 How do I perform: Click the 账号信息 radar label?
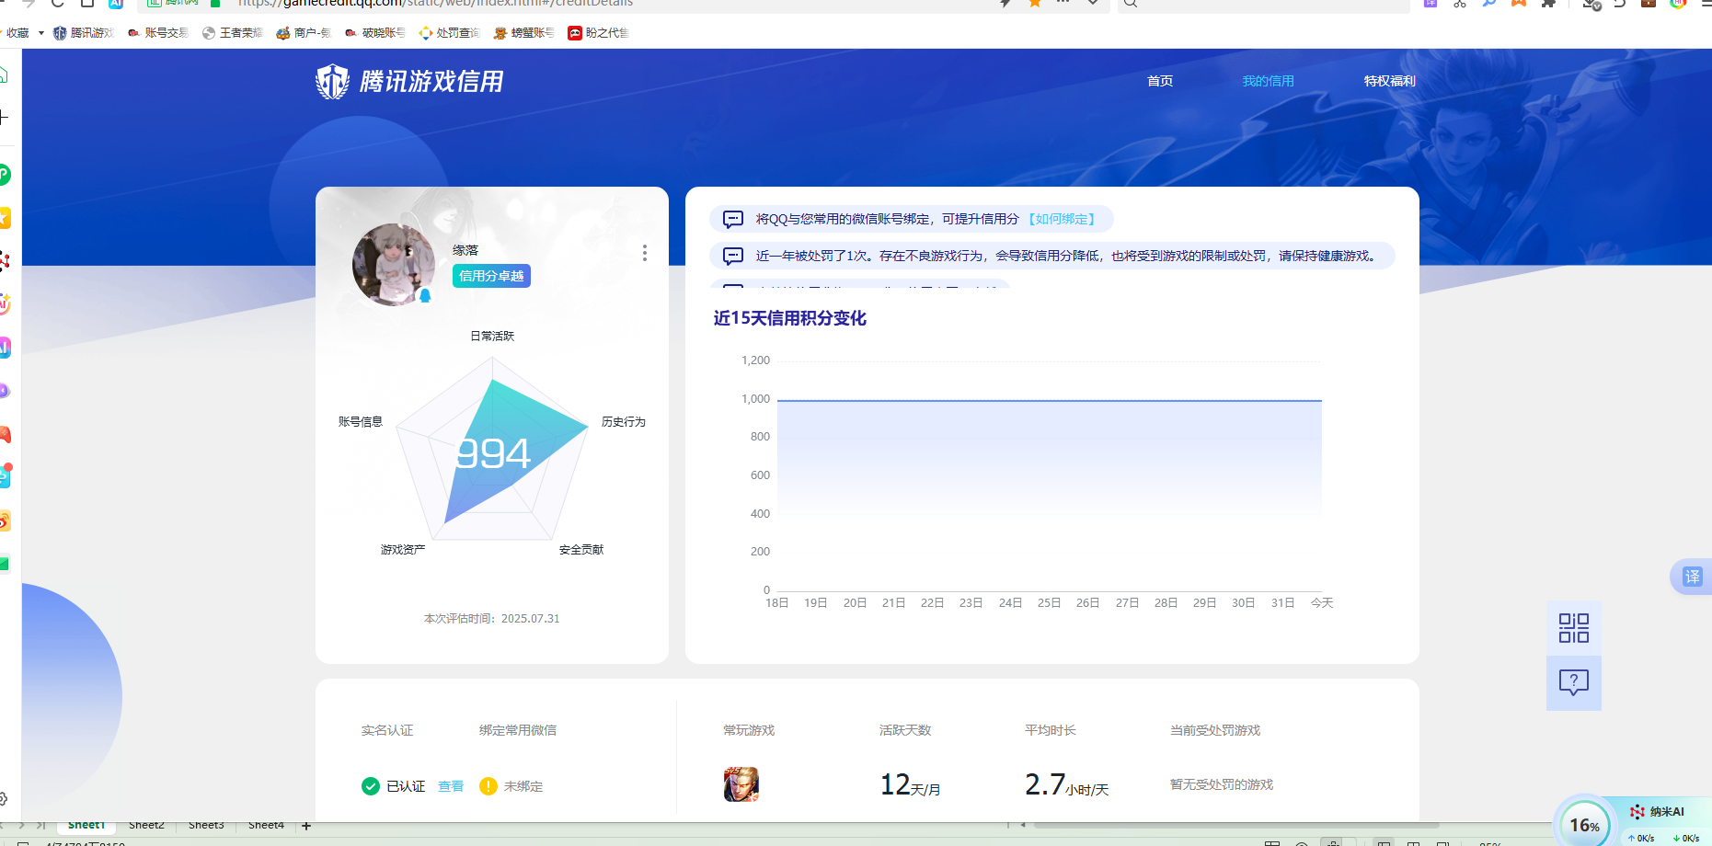pos(361,421)
